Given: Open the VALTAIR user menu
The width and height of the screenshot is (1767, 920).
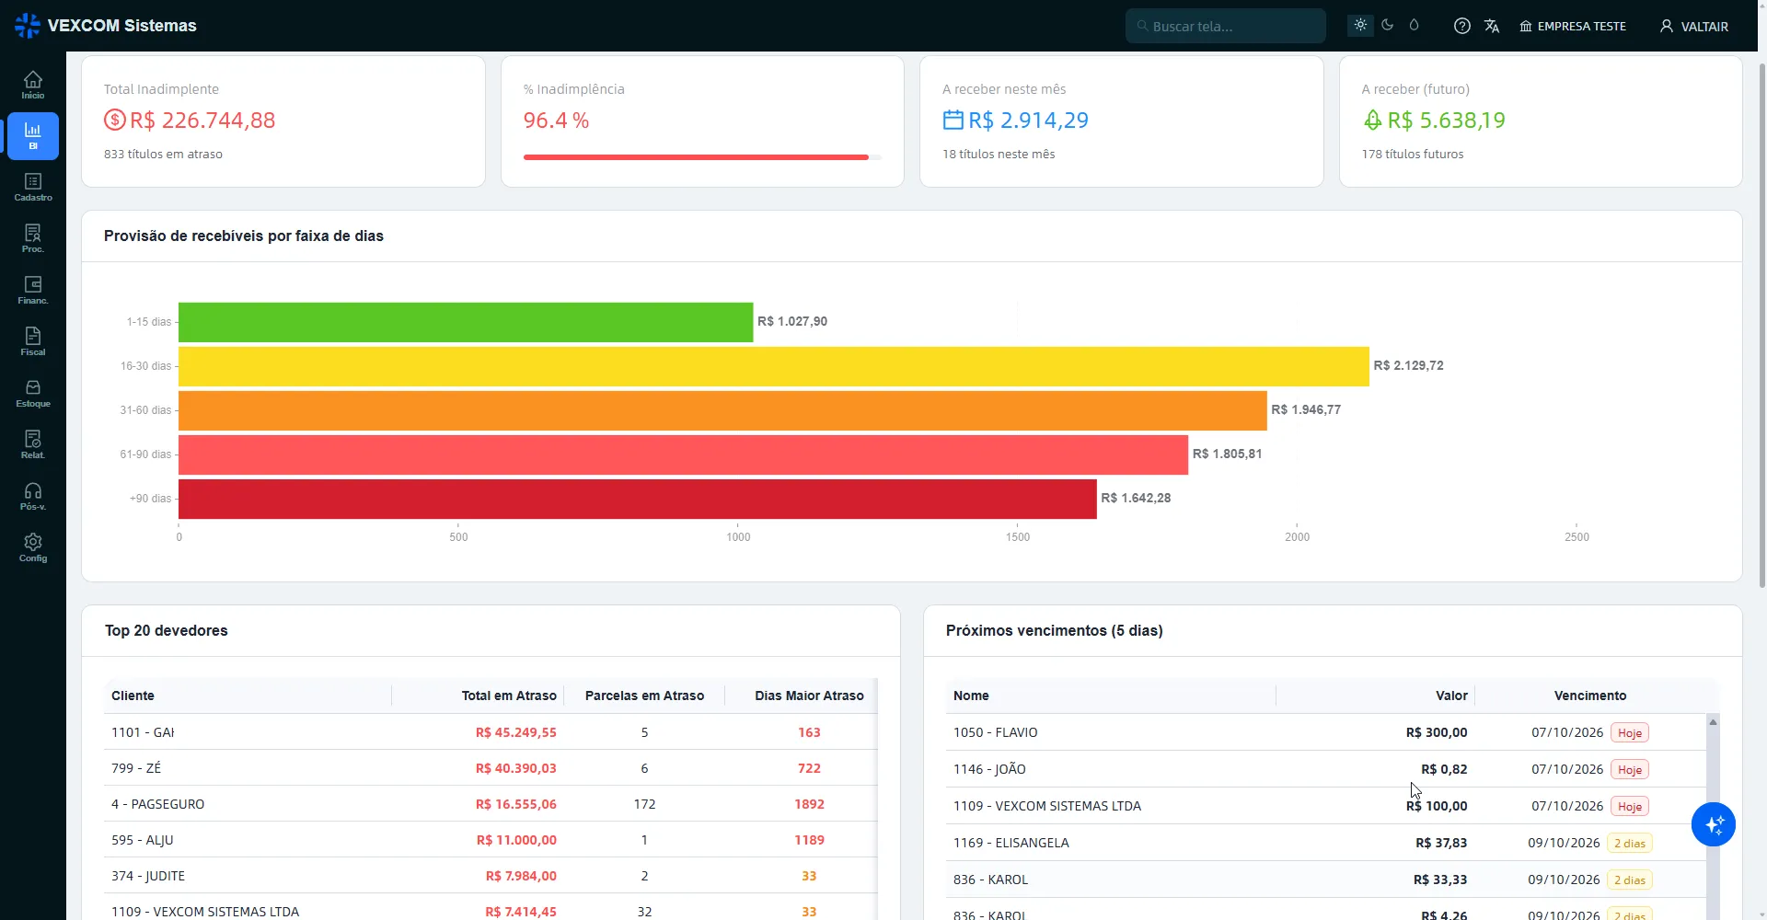Looking at the screenshot, I should click(1694, 26).
